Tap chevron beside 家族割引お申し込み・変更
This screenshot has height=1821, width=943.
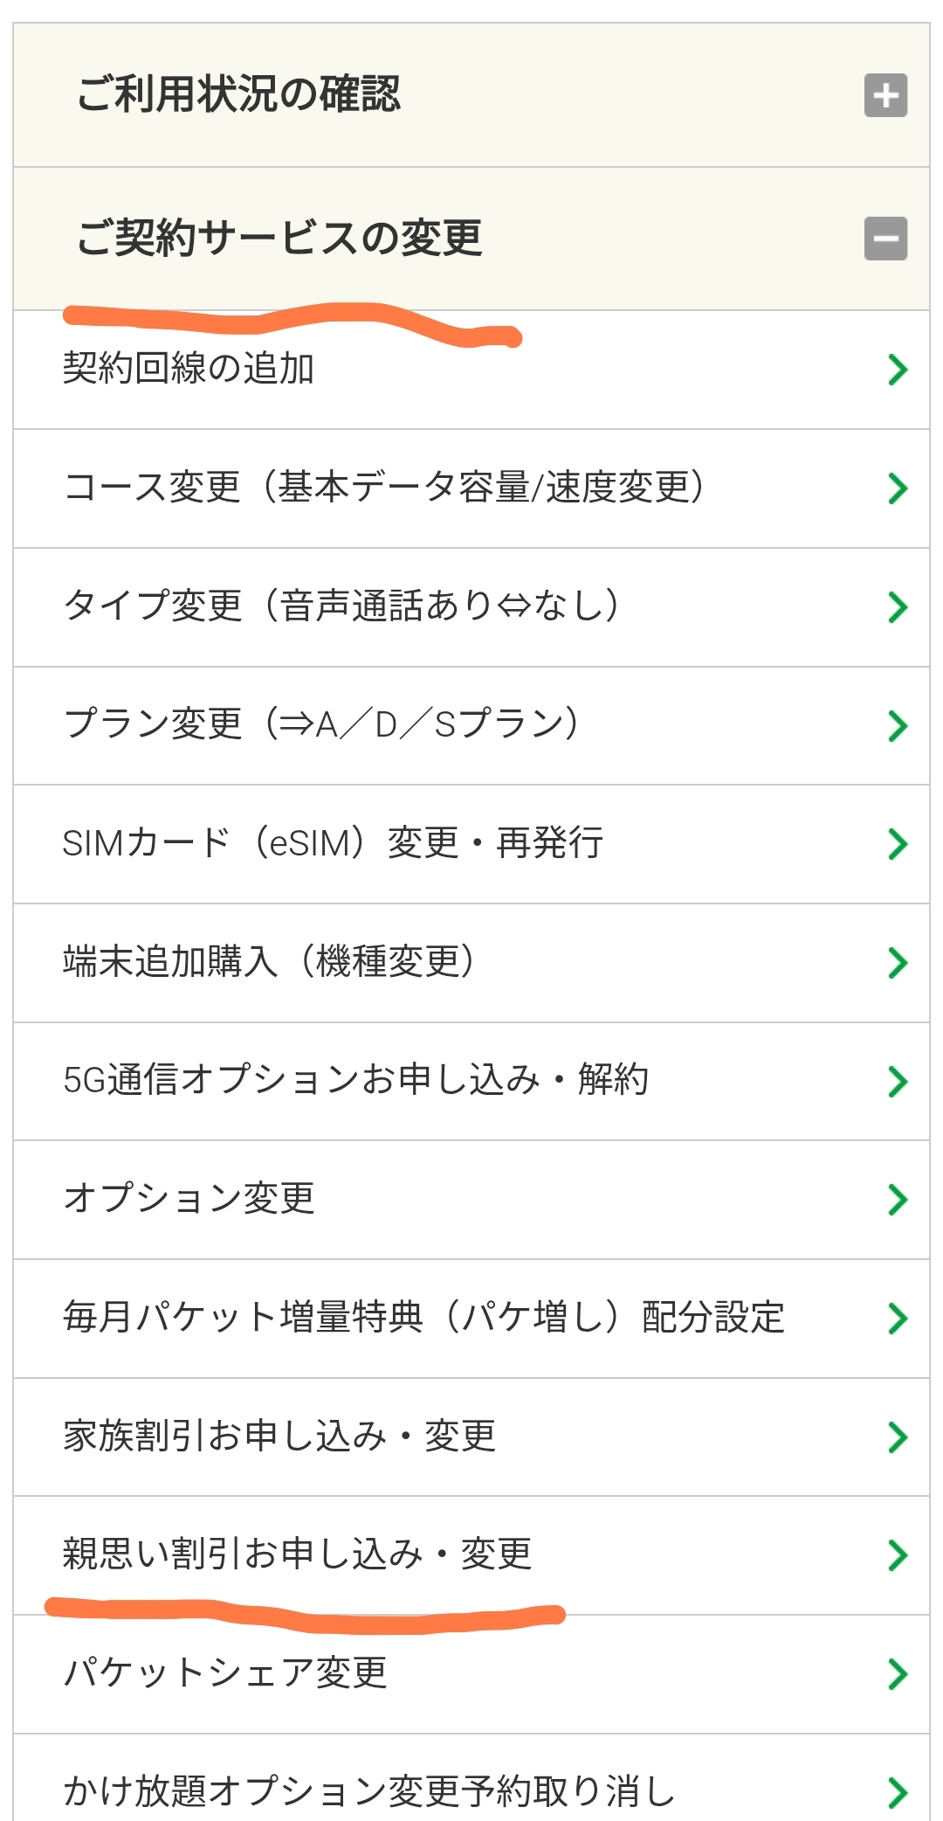coord(897,1437)
